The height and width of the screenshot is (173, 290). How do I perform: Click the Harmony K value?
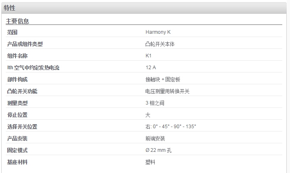click(x=158, y=32)
